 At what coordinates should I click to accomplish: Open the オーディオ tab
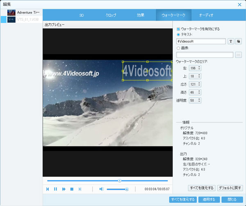coord(206,15)
